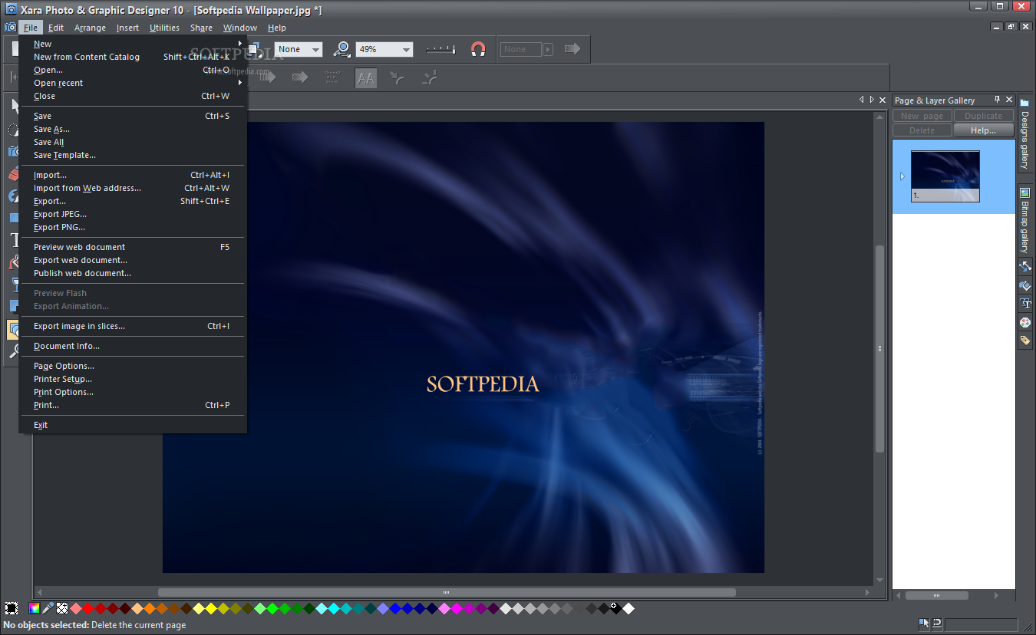Image resolution: width=1036 pixels, height=635 pixels.
Task: Click the Xara document icon beside File menu
Action: 10,27
